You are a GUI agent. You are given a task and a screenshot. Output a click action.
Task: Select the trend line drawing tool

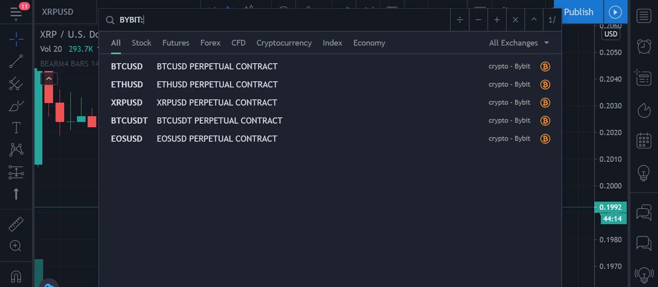pyautogui.click(x=16, y=62)
